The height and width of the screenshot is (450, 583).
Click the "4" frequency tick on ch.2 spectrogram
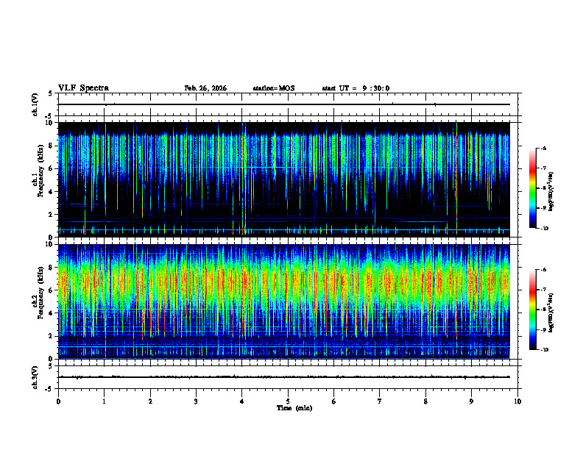pos(52,313)
